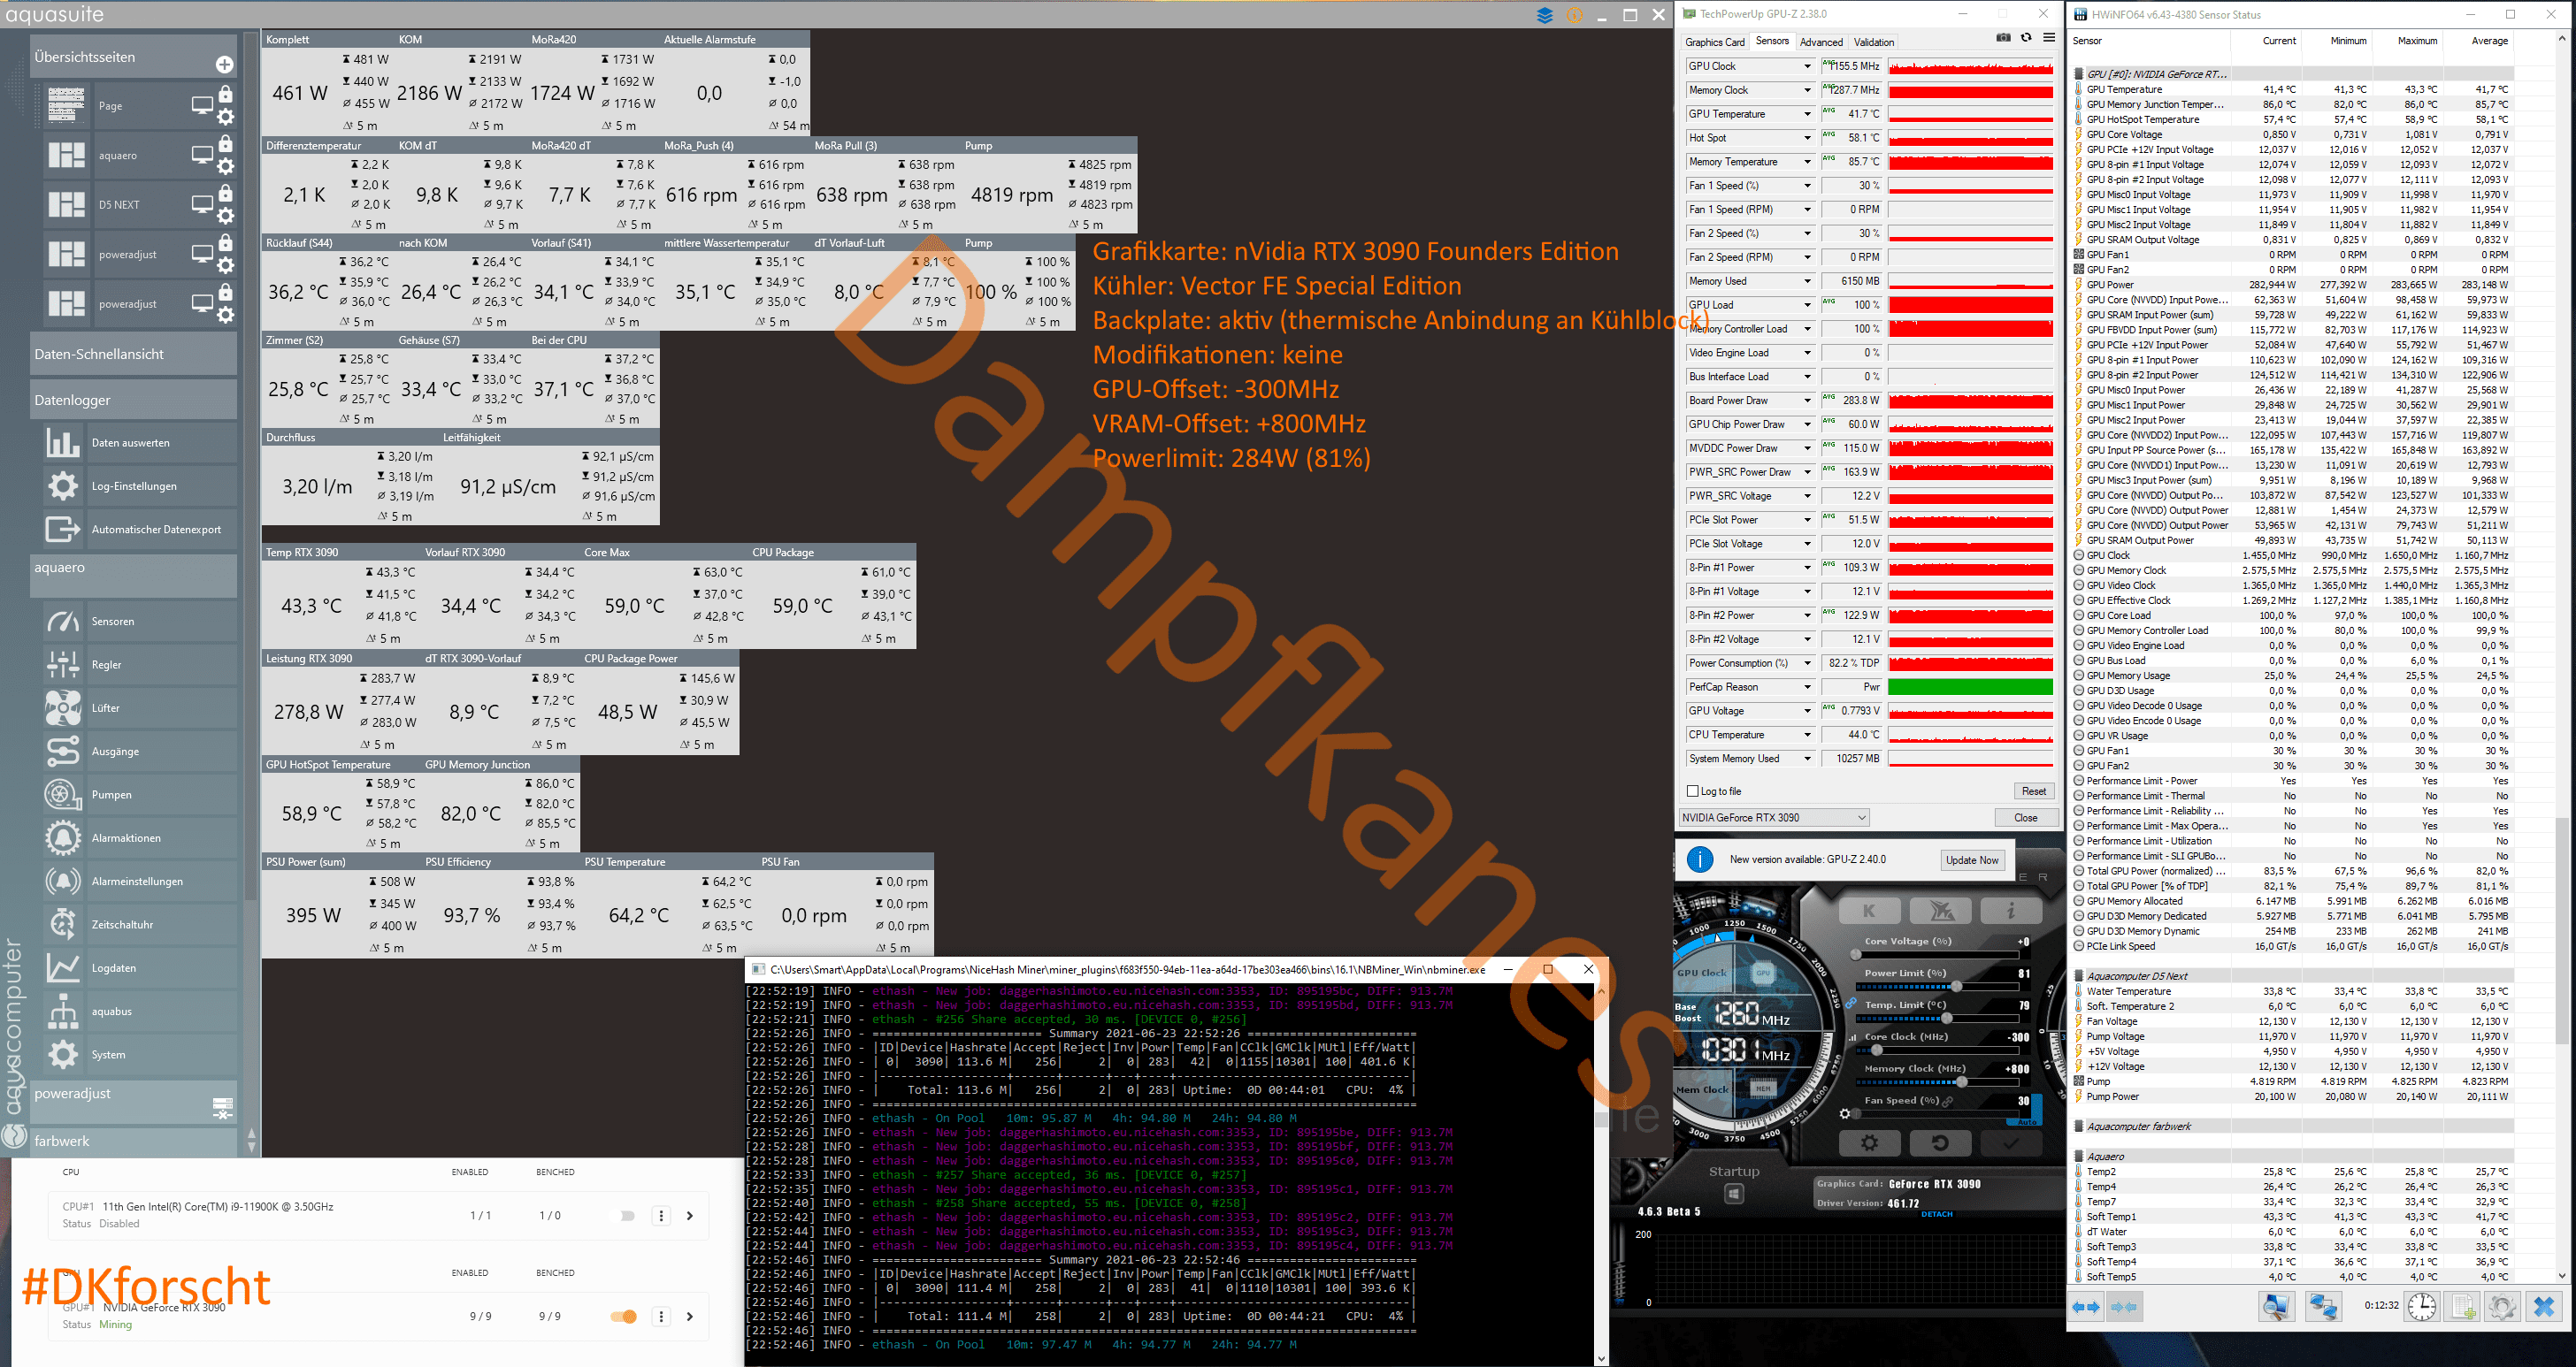Click Update Now button in GPU-Z notice
Image resolution: width=2576 pixels, height=1367 pixels.
coord(1972,860)
